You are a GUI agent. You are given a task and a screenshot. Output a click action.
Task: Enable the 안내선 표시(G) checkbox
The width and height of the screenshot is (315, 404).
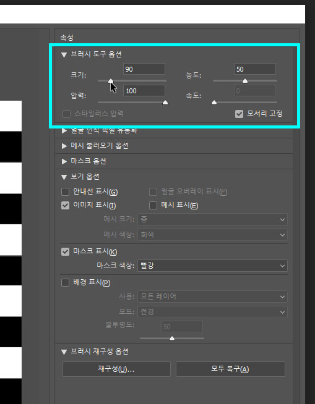(x=66, y=191)
